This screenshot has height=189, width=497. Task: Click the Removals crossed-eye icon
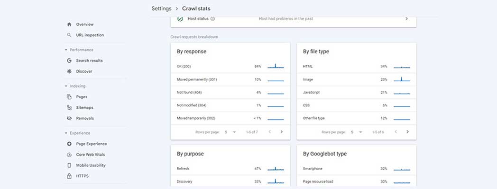[x=69, y=119]
